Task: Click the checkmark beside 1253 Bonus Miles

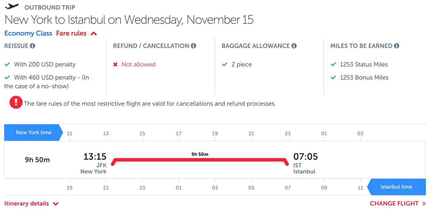Action: 333,78
